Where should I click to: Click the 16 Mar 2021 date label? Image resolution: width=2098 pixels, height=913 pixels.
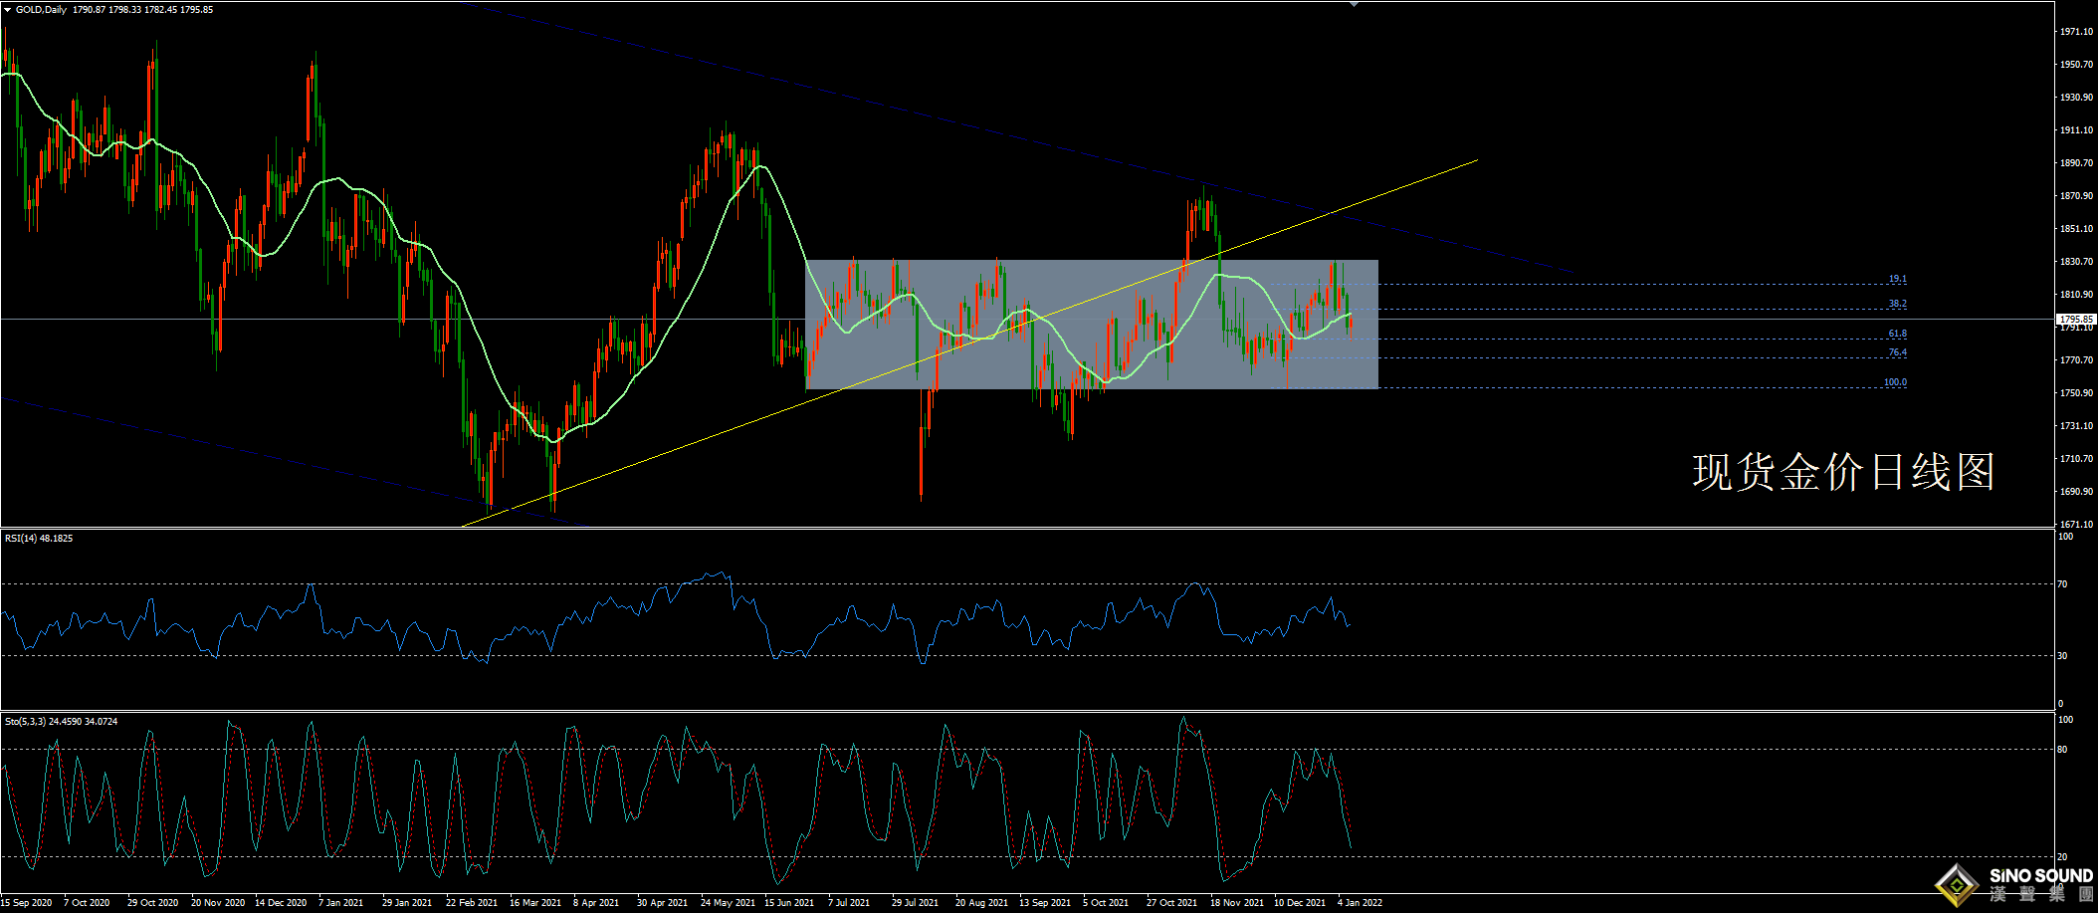pyautogui.click(x=535, y=903)
